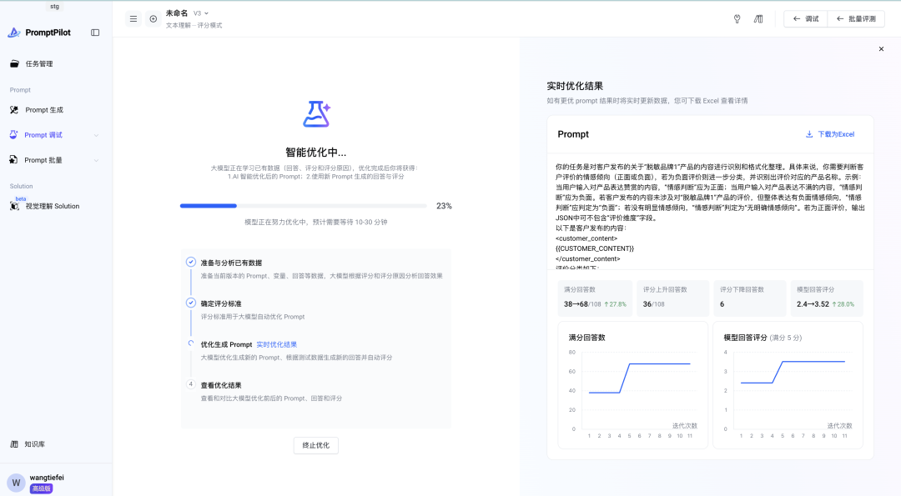Click the lightbulb tips icon top right
Viewport: 901px width, 496px height.
(x=737, y=18)
